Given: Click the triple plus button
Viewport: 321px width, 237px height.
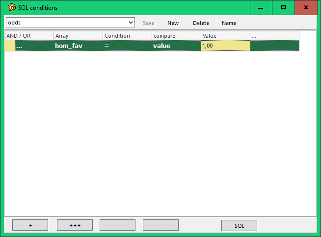Looking at the screenshot, I should click(x=75, y=225).
